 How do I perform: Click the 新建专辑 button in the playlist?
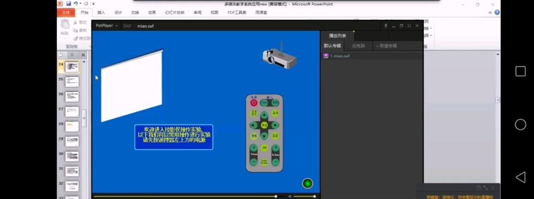pos(386,46)
